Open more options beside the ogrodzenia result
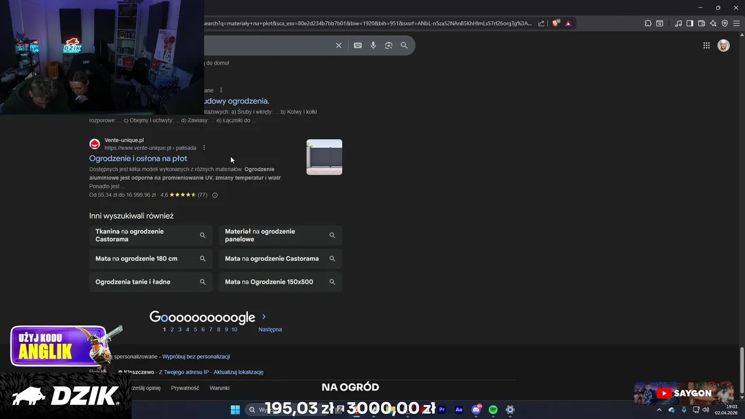 point(221,90)
